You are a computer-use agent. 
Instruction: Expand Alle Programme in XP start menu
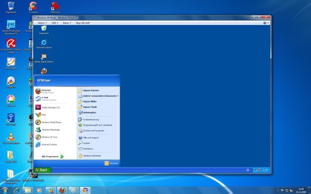tap(53, 156)
